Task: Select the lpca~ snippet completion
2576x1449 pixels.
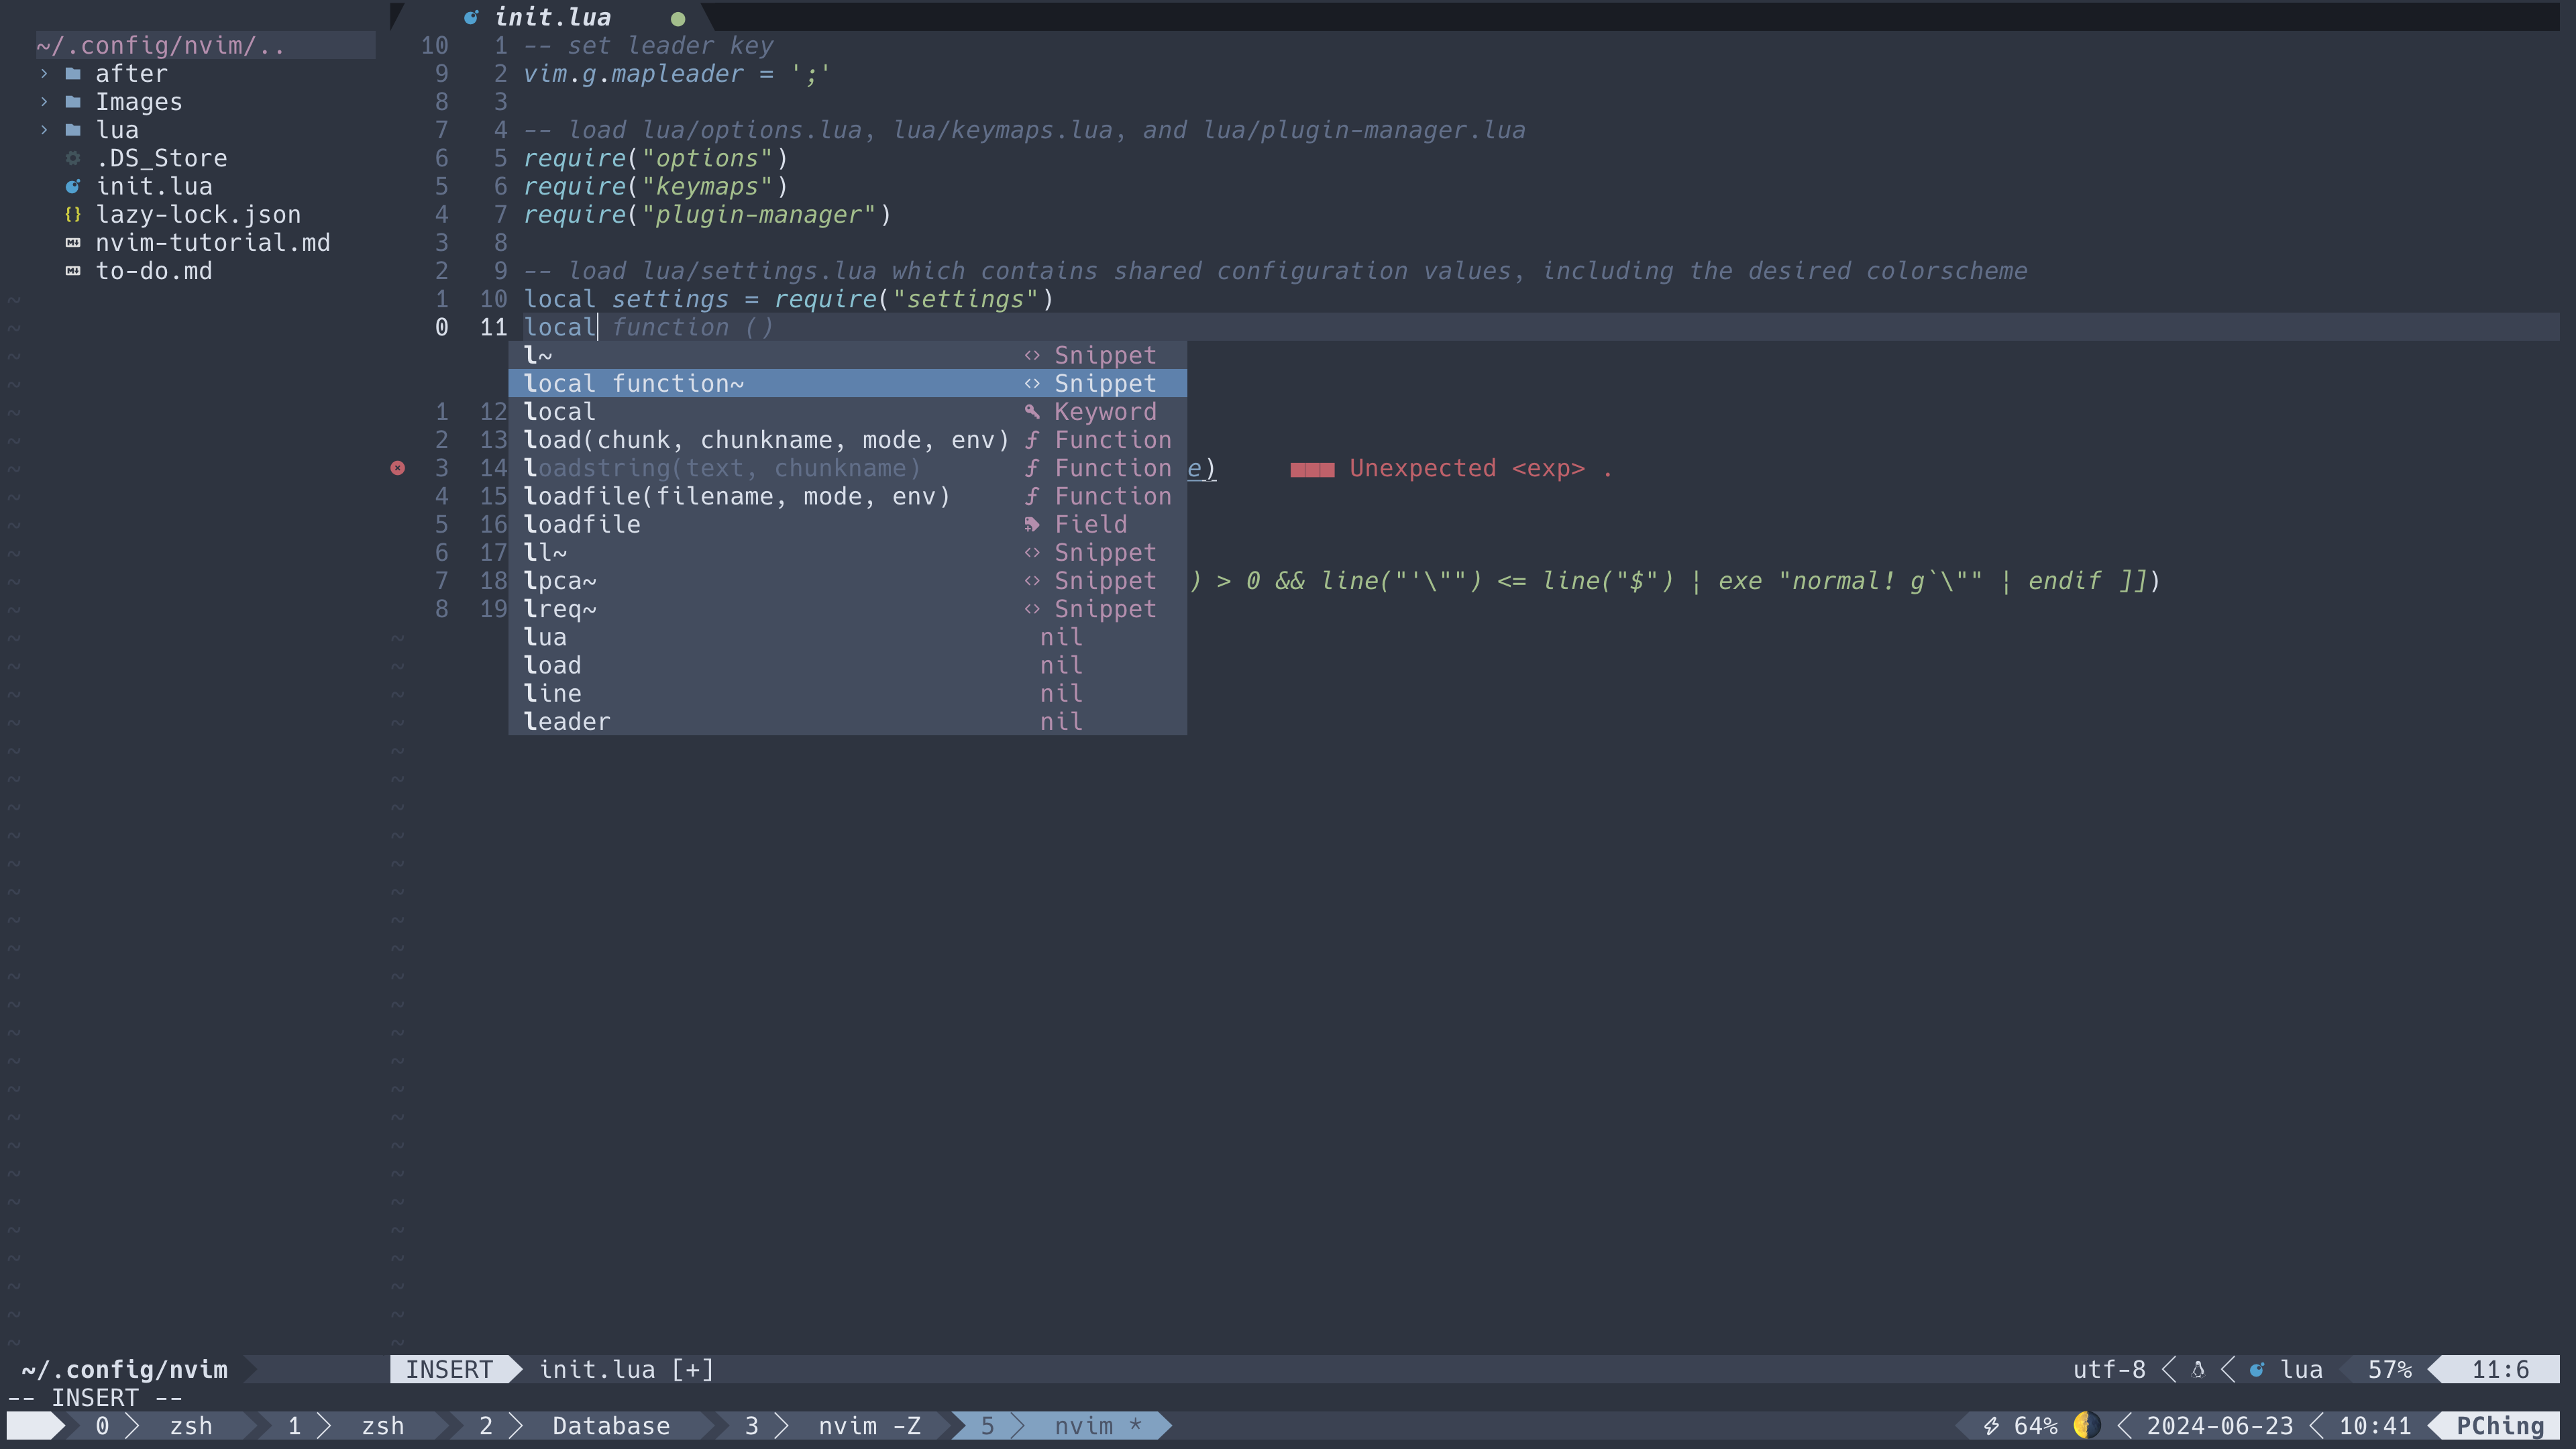Action: [847, 581]
